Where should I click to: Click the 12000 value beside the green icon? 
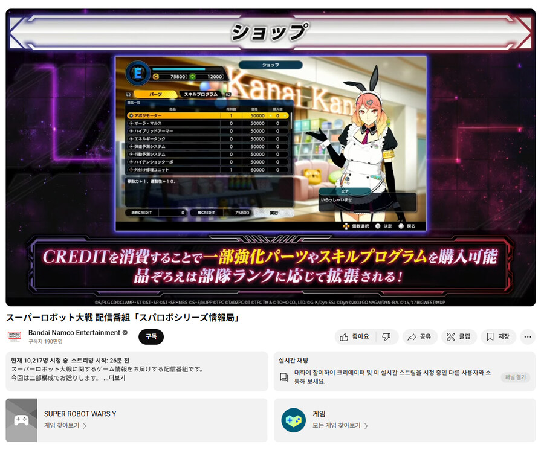click(215, 77)
